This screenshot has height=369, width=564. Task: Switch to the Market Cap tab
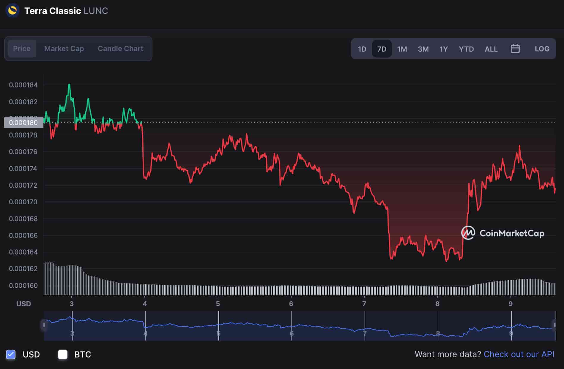point(64,48)
